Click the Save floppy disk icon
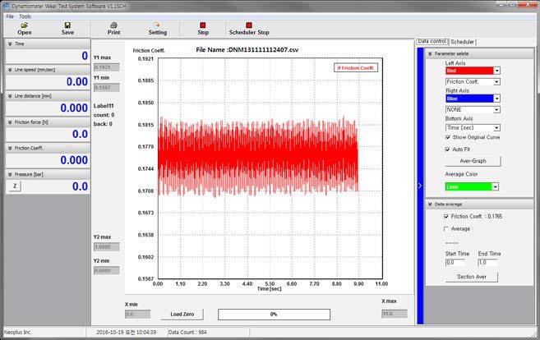540x340 pixels. pyautogui.click(x=67, y=25)
